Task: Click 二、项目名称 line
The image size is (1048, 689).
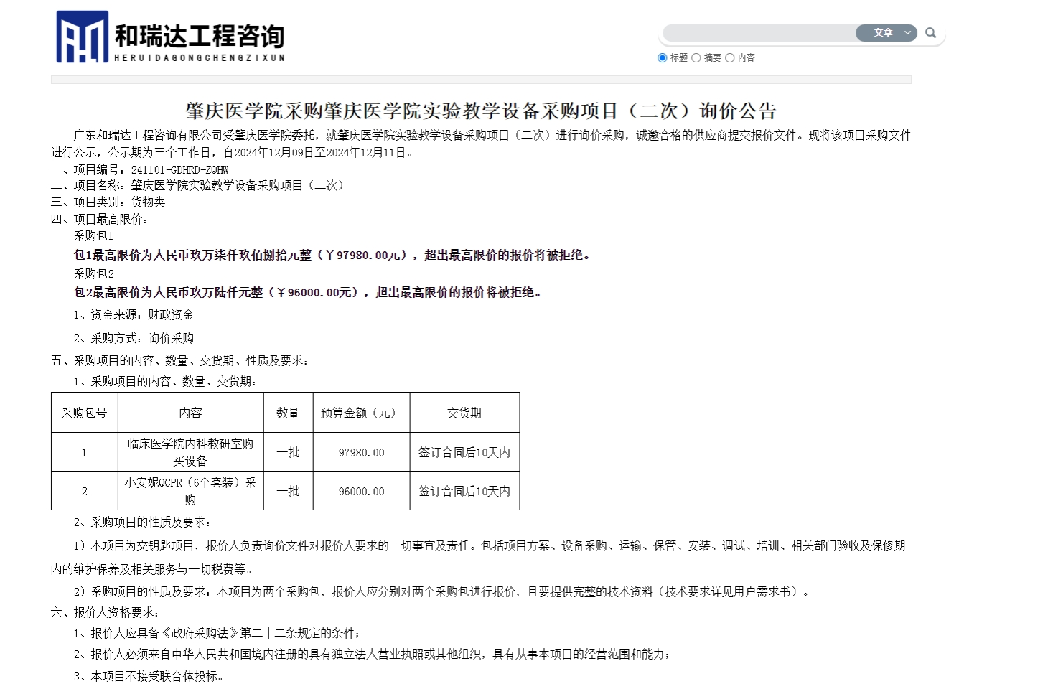Action: (x=200, y=186)
